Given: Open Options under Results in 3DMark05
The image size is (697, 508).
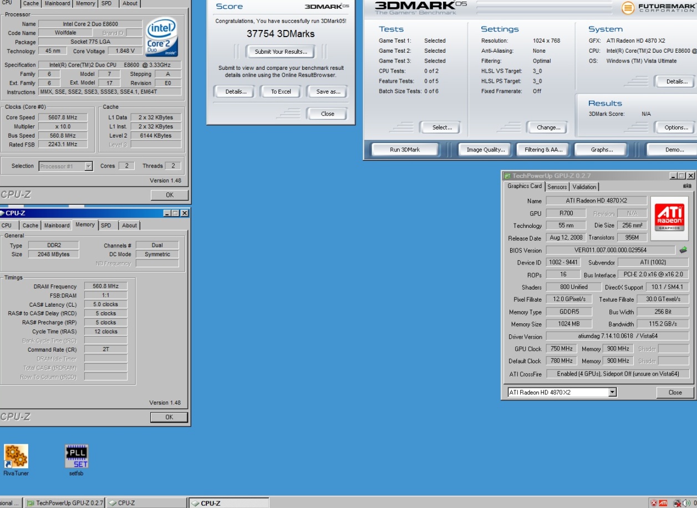Looking at the screenshot, I should (676, 128).
